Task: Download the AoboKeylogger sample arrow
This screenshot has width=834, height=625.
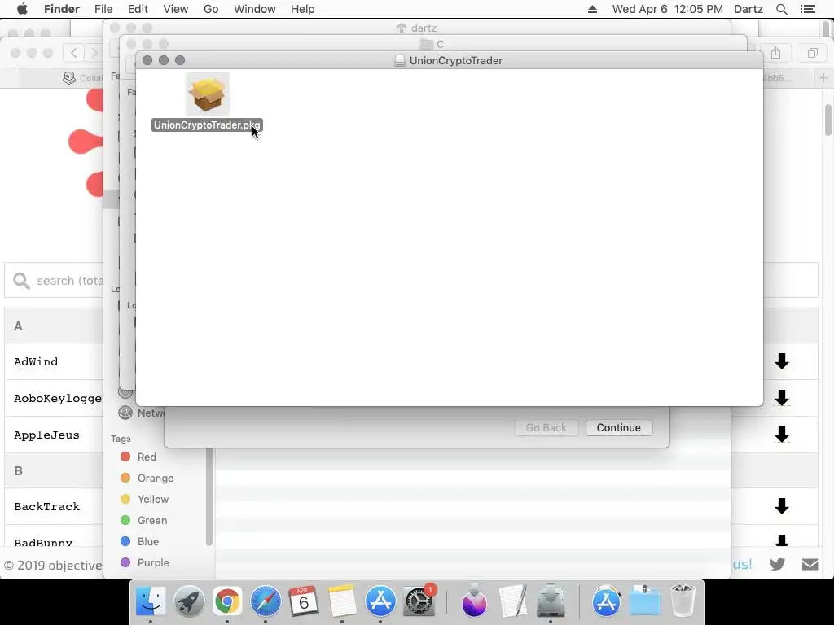Action: pyautogui.click(x=781, y=399)
